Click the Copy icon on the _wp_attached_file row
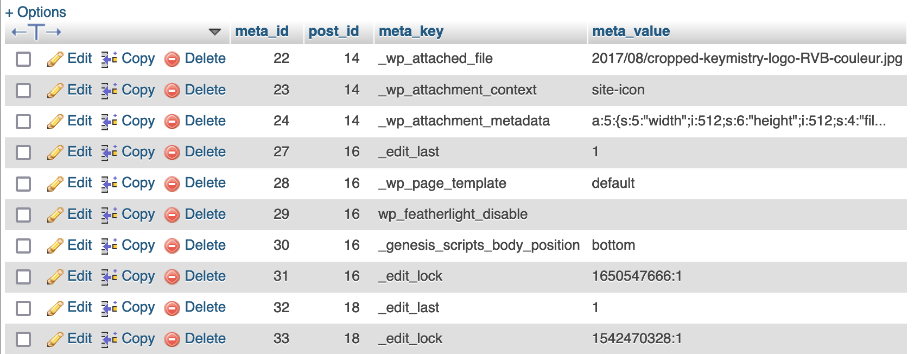This screenshot has width=914, height=354. click(107, 59)
